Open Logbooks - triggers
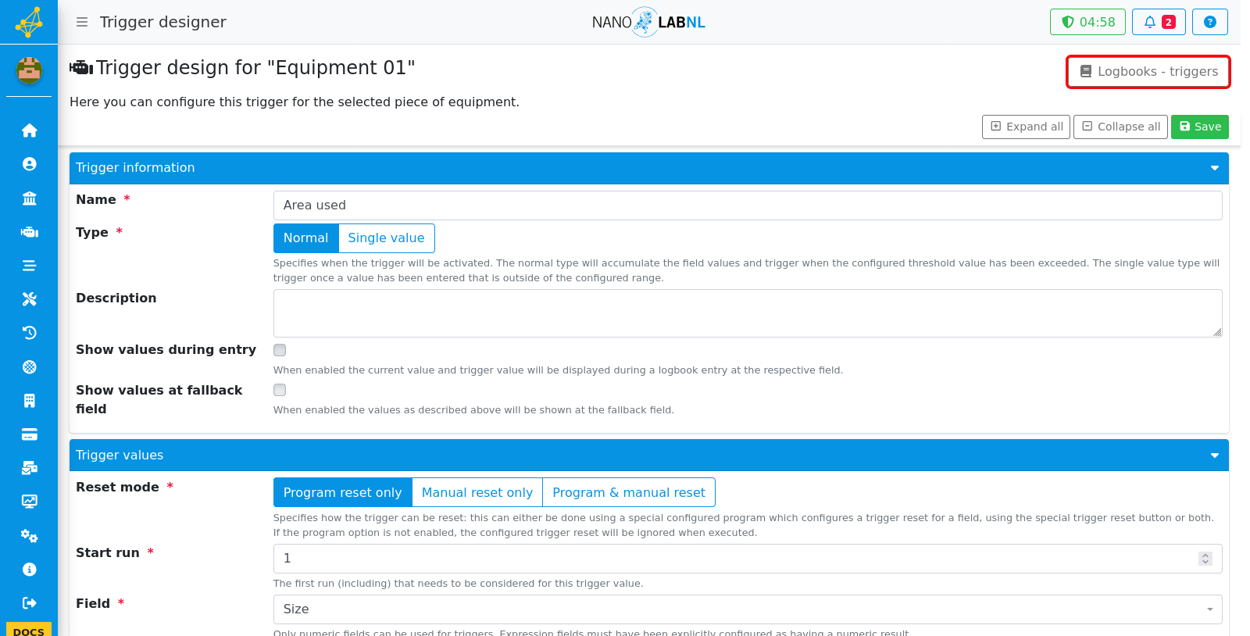Viewport: 1250px width, 636px height. 1148,72
